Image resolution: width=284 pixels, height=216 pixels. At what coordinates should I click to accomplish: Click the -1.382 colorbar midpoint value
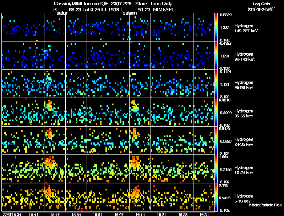point(224,28)
